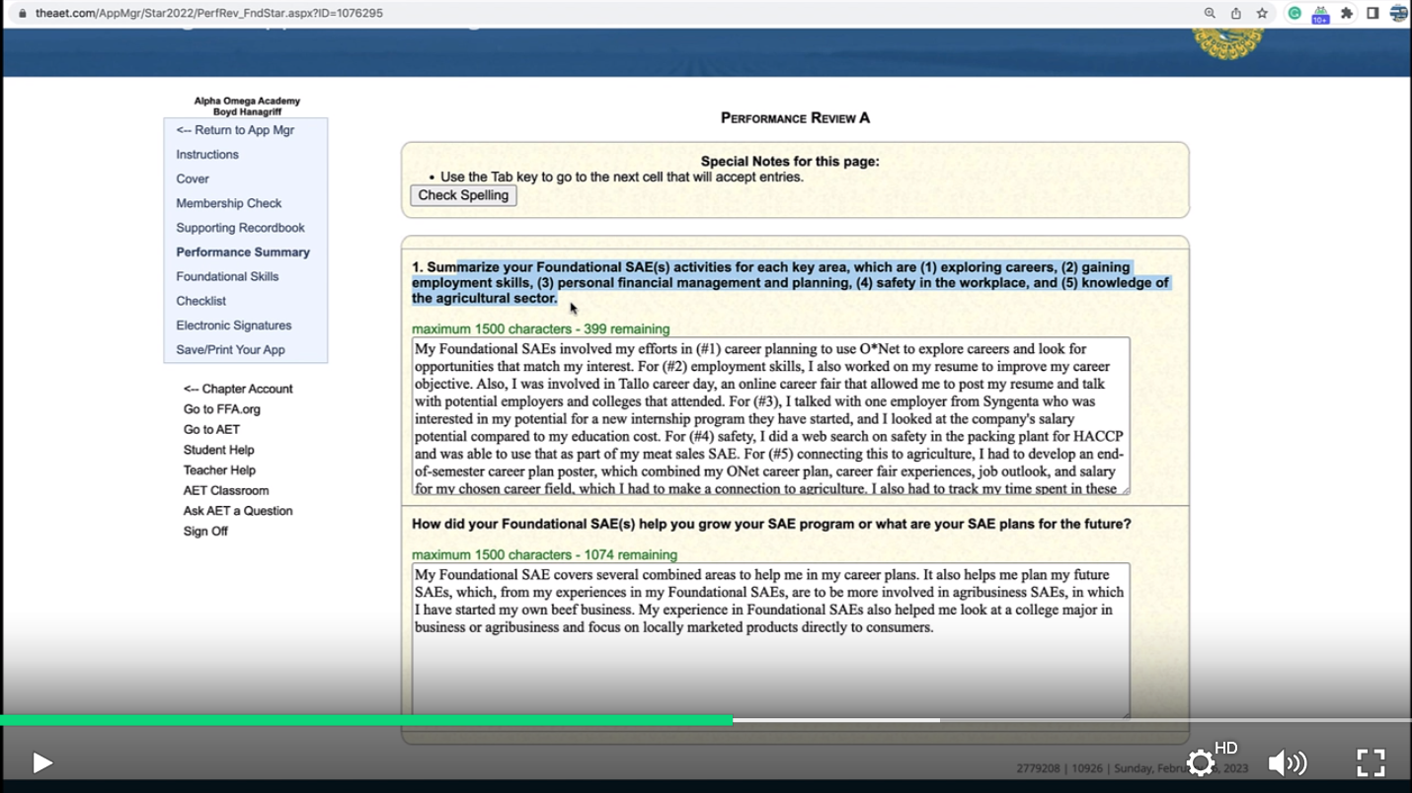The height and width of the screenshot is (793, 1412).
Task: Select Performance Summary in sidebar
Action: click(243, 252)
